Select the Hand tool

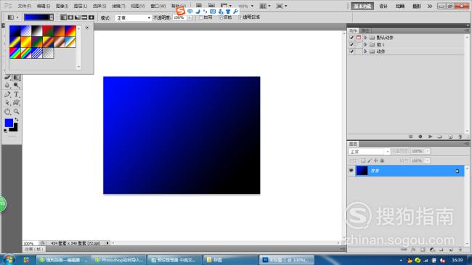(7, 112)
